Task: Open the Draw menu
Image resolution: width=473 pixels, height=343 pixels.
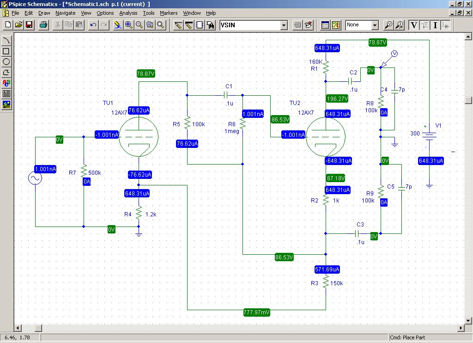Action: coord(44,13)
